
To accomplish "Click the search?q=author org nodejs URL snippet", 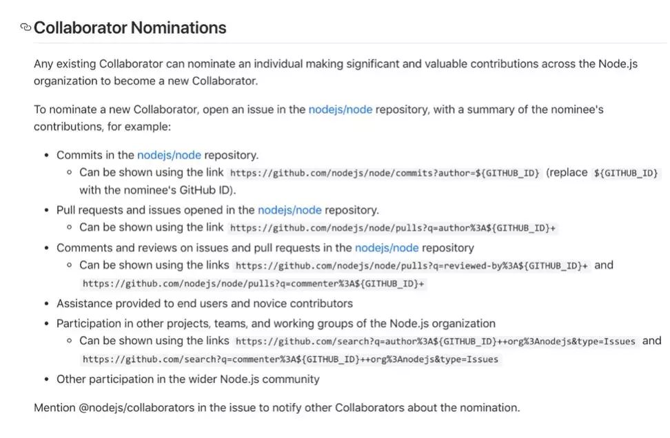I will pos(436,342).
